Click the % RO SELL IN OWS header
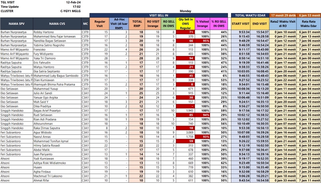This screenshot has height=187, width=321. pos(219,24)
